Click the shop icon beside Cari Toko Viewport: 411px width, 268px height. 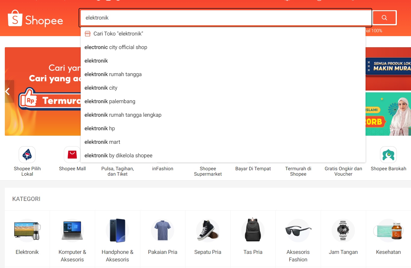click(88, 34)
